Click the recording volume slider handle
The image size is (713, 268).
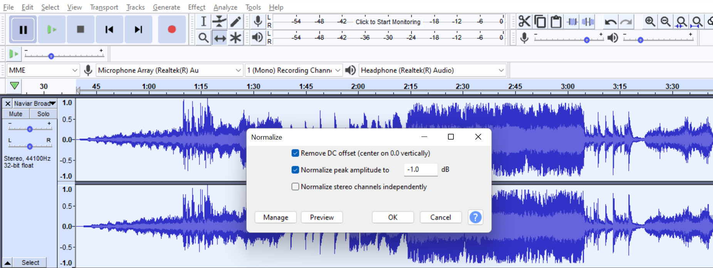point(587,40)
